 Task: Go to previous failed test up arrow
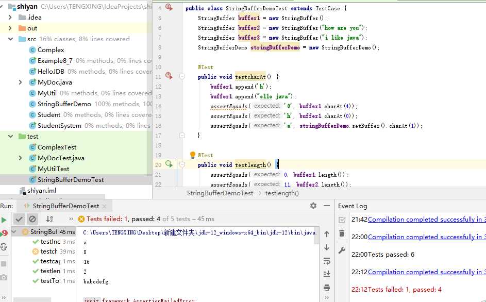327,234
